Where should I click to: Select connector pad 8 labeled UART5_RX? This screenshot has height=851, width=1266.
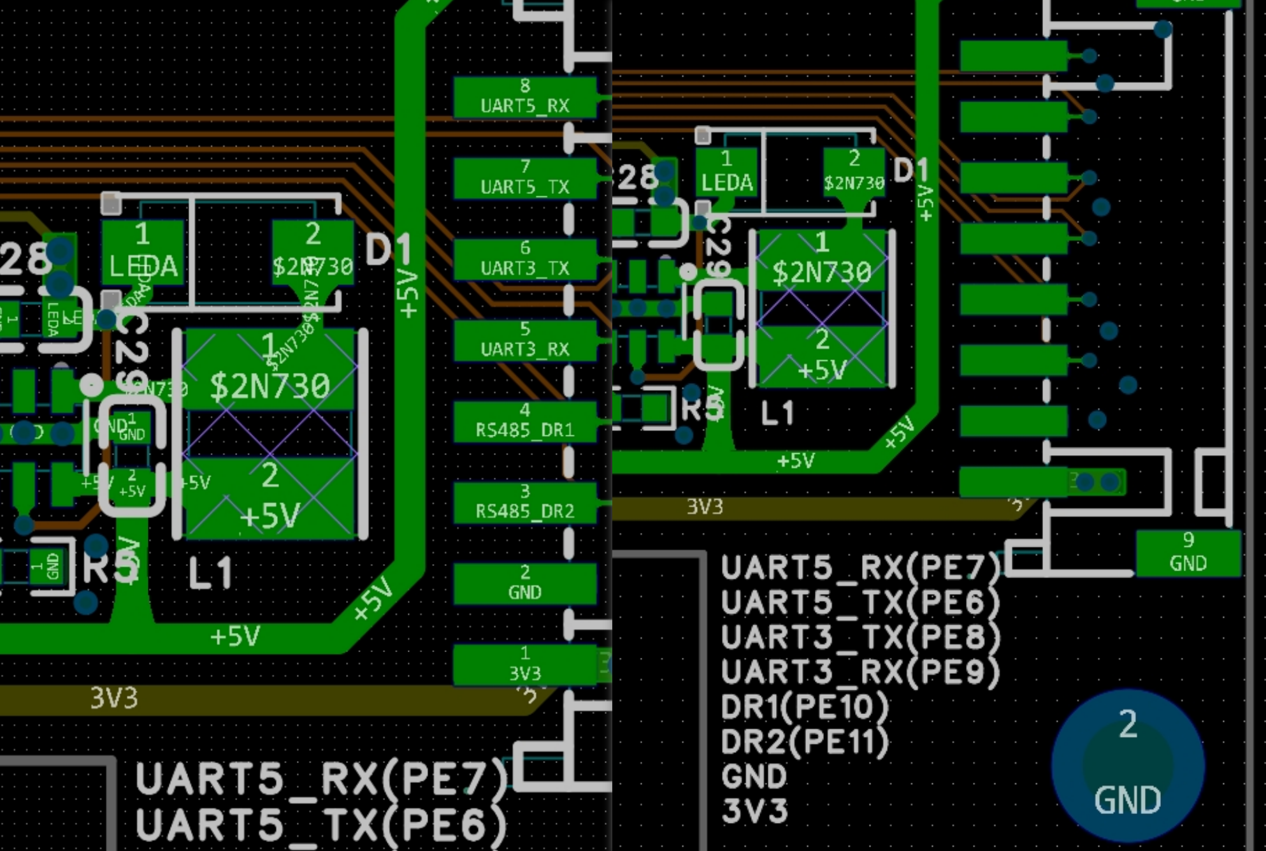tap(525, 97)
